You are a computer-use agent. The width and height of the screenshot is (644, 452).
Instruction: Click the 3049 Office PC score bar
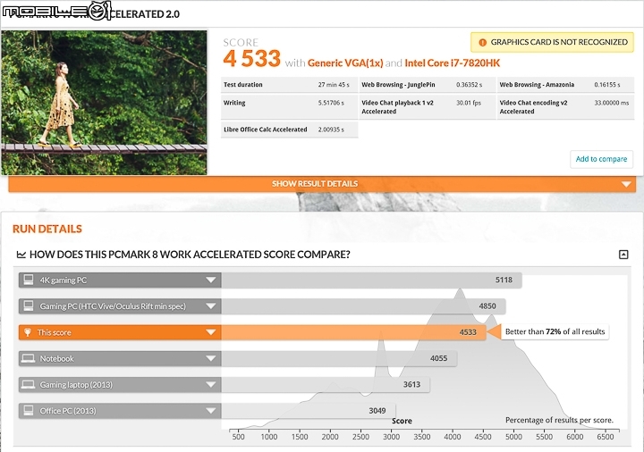click(309, 411)
